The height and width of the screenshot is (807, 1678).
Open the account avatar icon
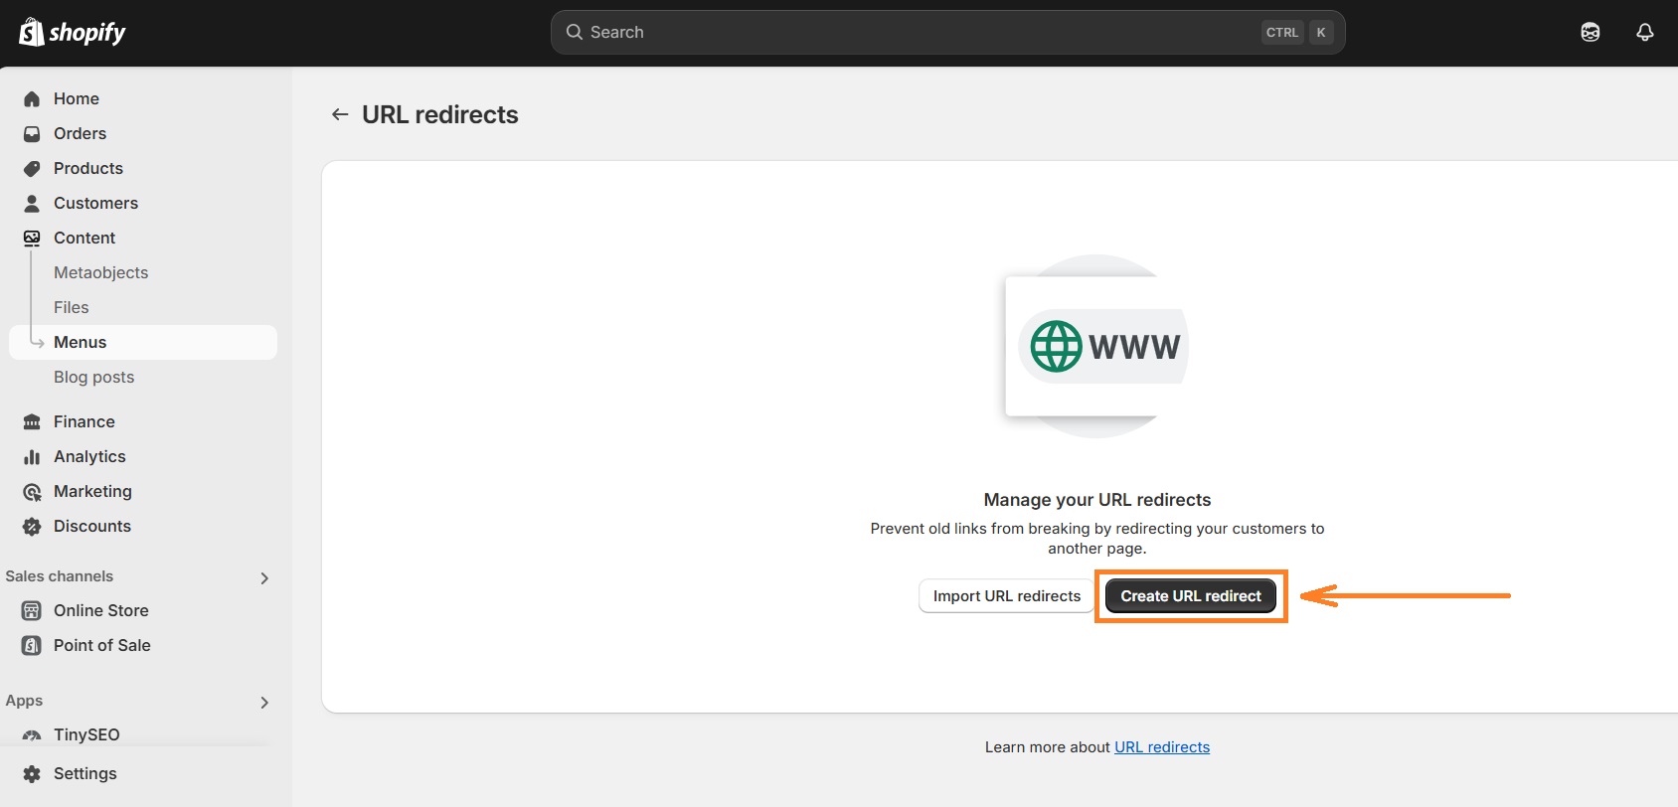tap(1591, 32)
